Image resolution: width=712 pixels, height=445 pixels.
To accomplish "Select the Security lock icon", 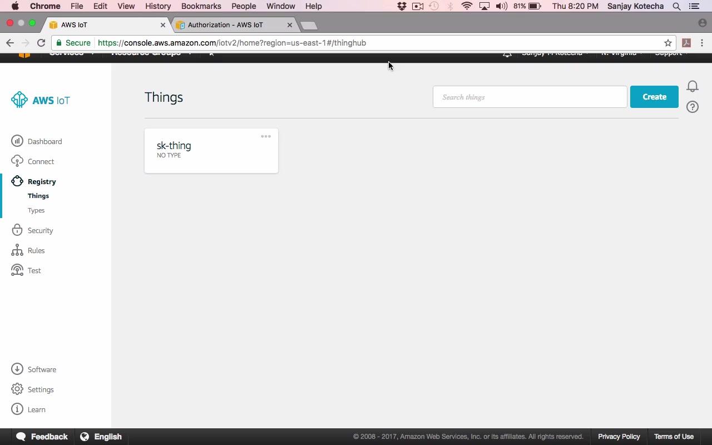I will (x=17, y=230).
